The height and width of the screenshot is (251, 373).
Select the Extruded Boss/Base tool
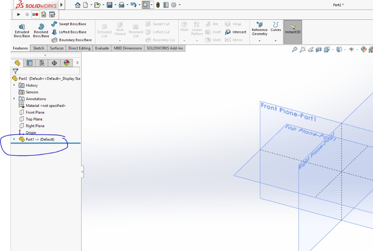tap(22, 31)
